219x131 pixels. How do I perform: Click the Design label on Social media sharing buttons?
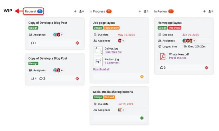pyautogui.click(x=98, y=97)
